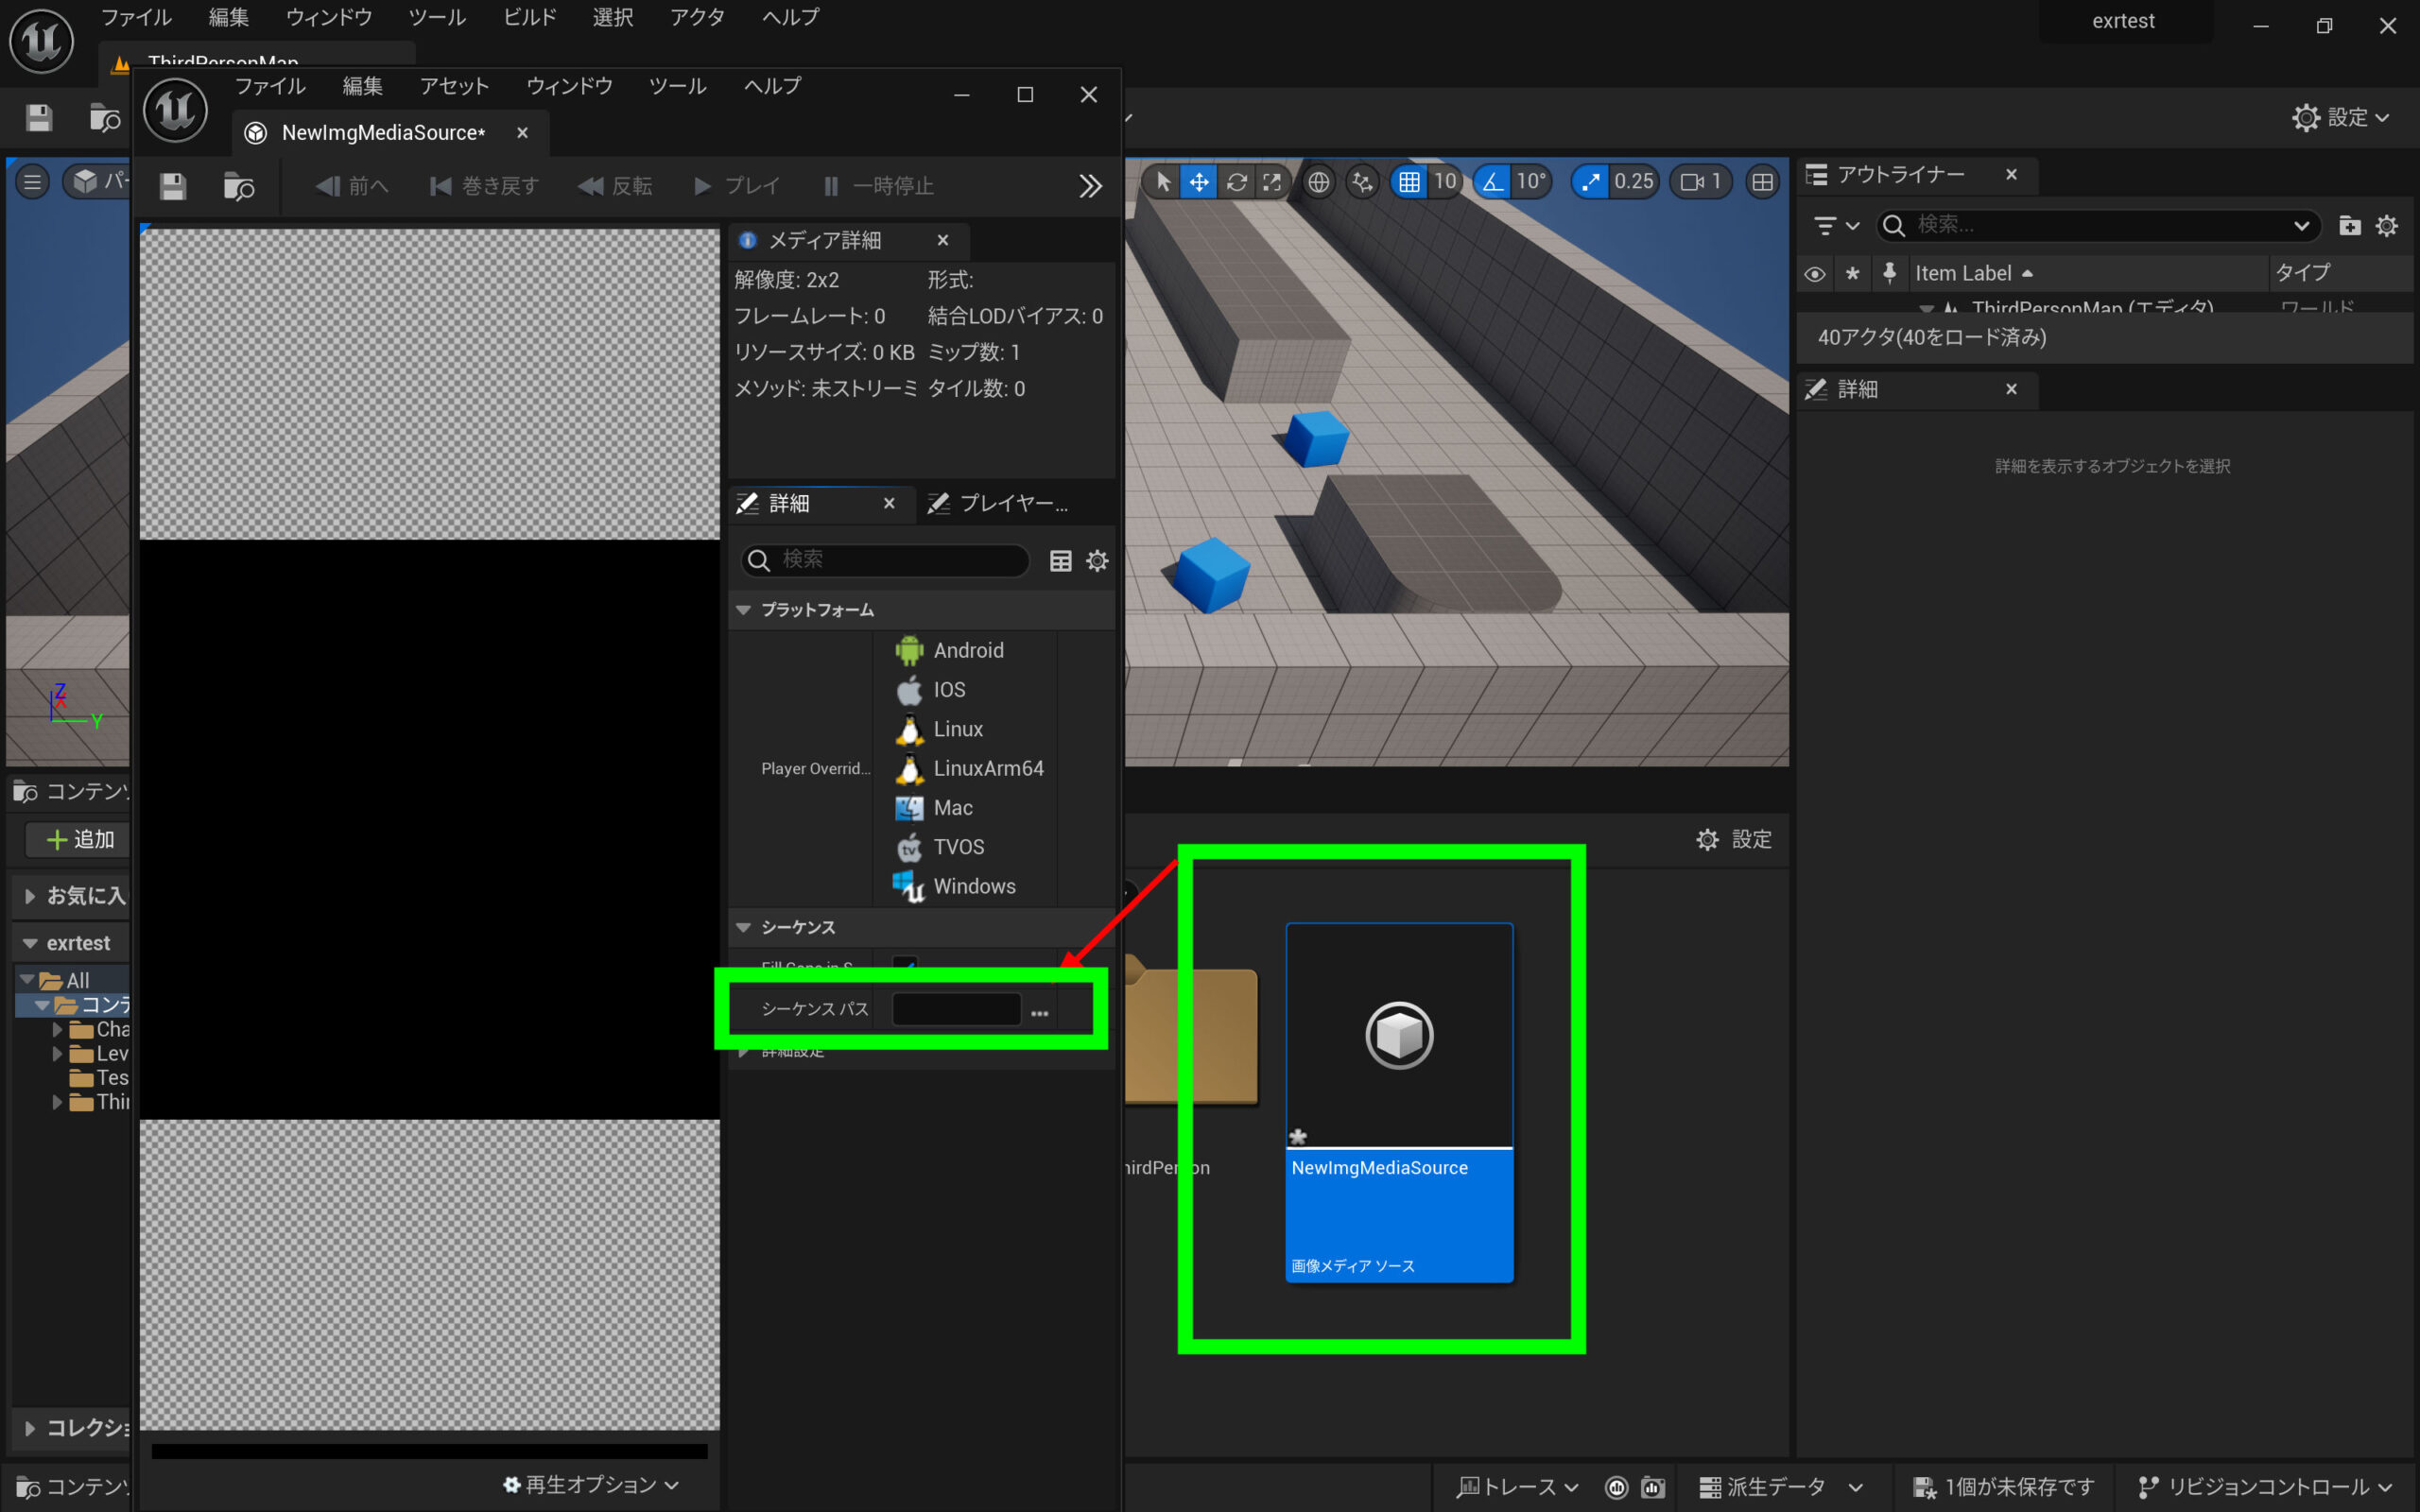Activate the translate move gizmo tool
This screenshot has height=1512, width=2420.
pyautogui.click(x=1198, y=182)
